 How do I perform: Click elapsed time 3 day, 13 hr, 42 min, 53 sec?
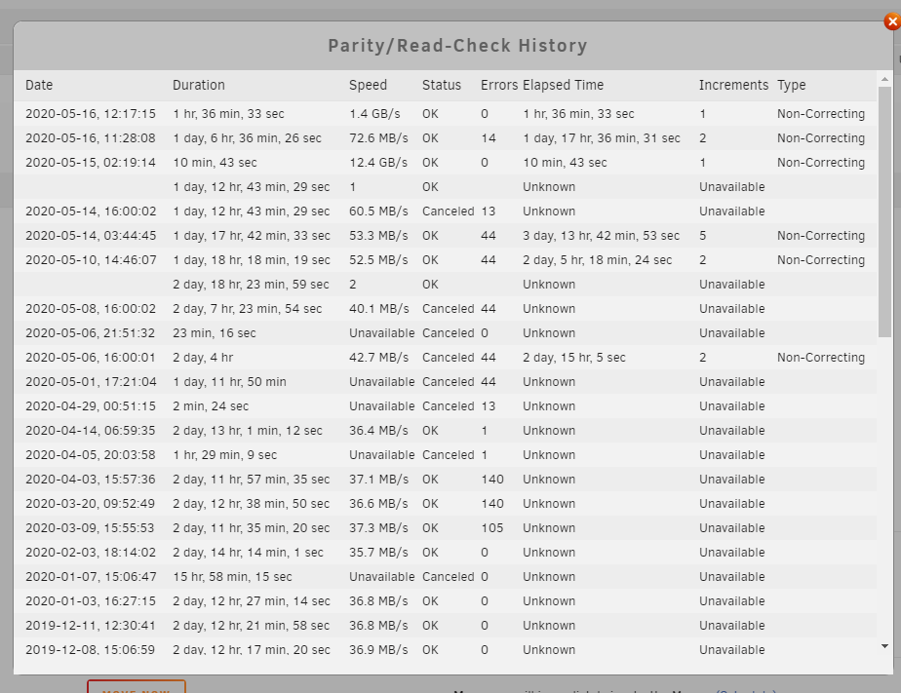[x=601, y=236]
